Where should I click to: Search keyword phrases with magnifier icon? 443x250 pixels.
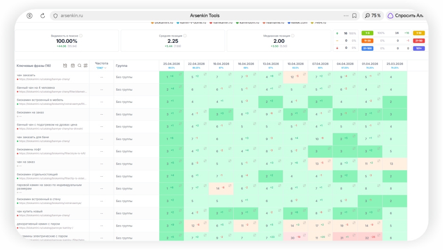point(79,66)
